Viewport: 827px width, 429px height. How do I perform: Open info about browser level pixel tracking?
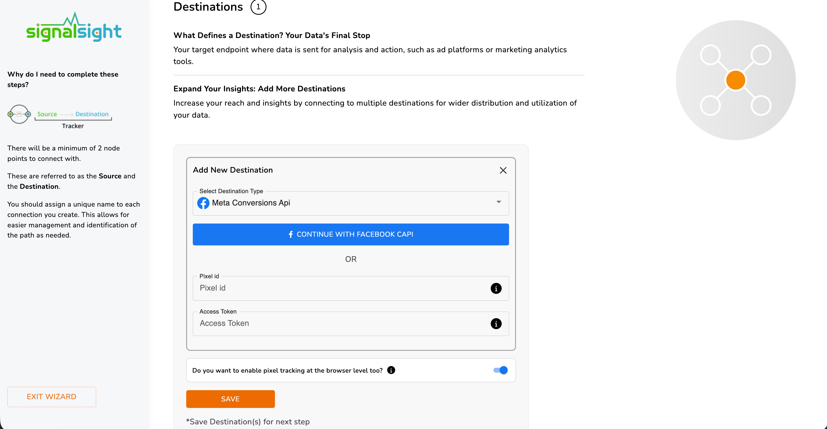tap(391, 370)
